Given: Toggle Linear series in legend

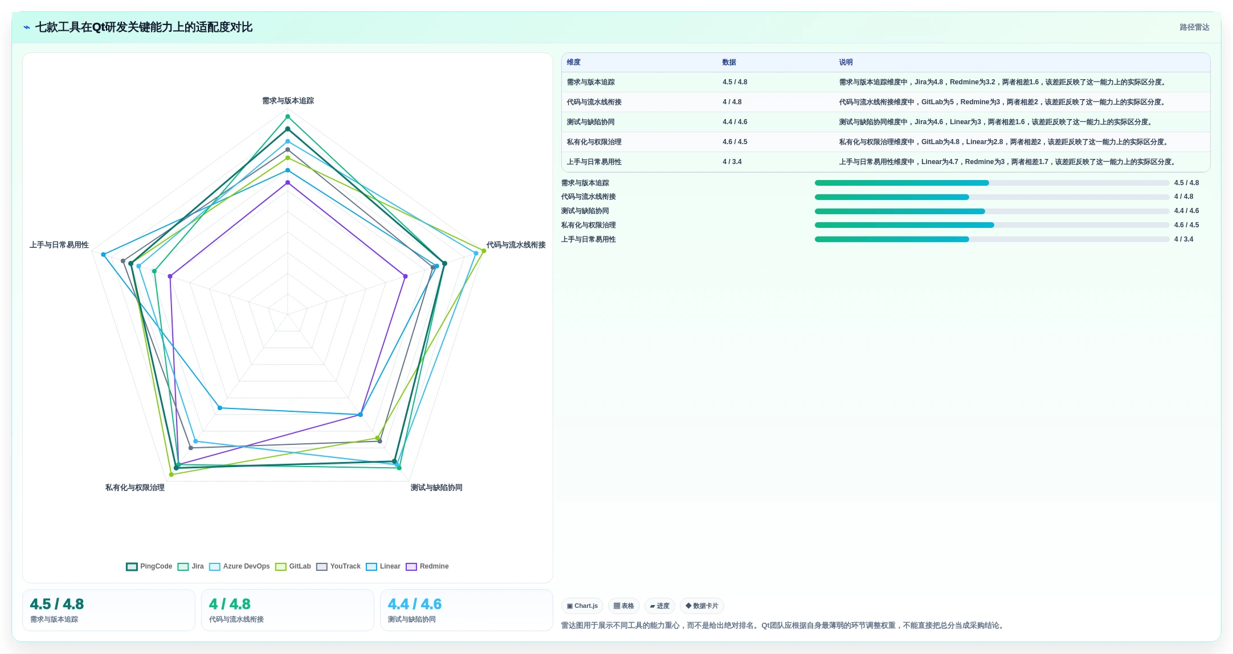Looking at the screenshot, I should click(383, 566).
